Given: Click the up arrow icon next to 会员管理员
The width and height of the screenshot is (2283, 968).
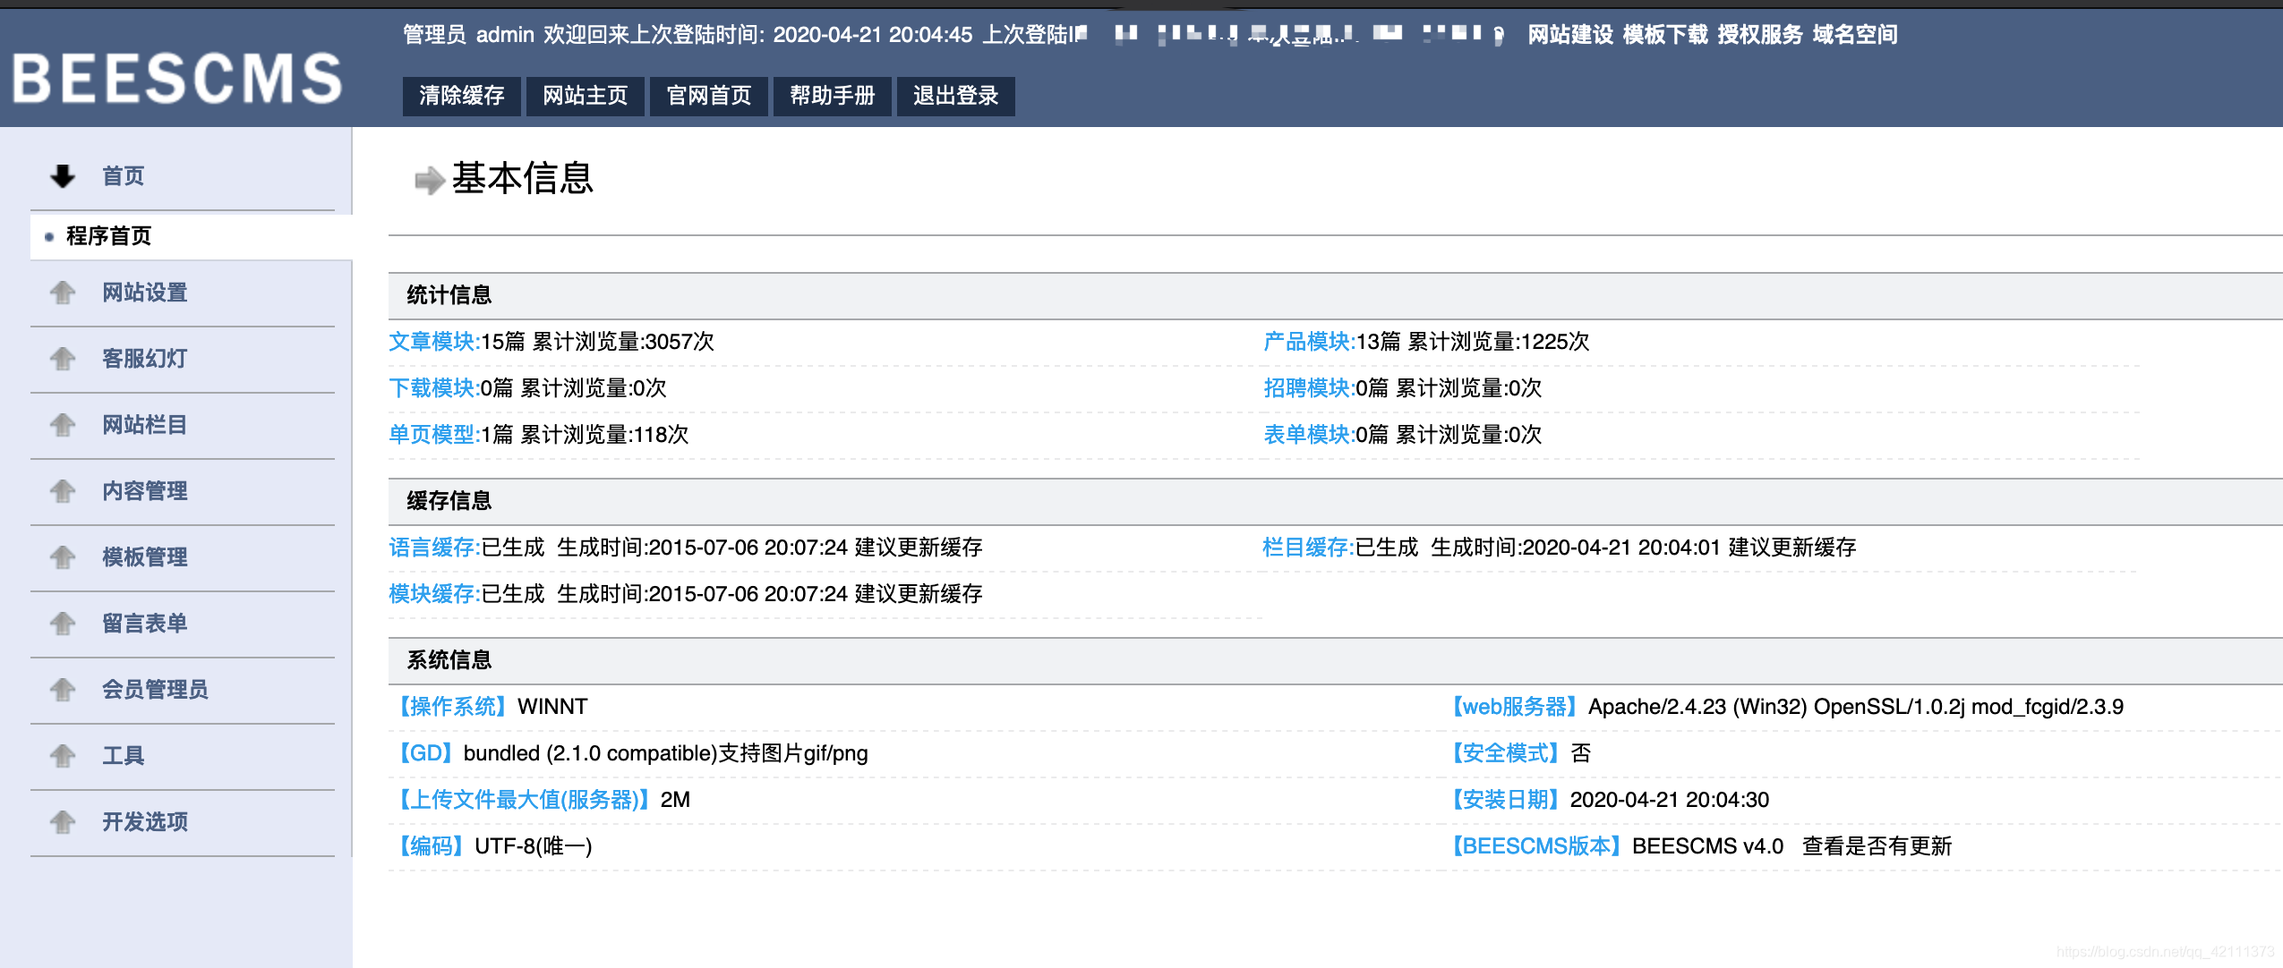Looking at the screenshot, I should (62, 690).
